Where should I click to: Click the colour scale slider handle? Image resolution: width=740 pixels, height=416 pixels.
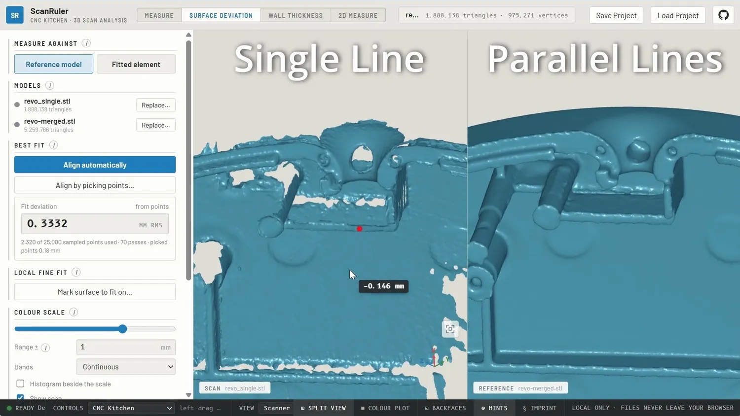[123, 329]
